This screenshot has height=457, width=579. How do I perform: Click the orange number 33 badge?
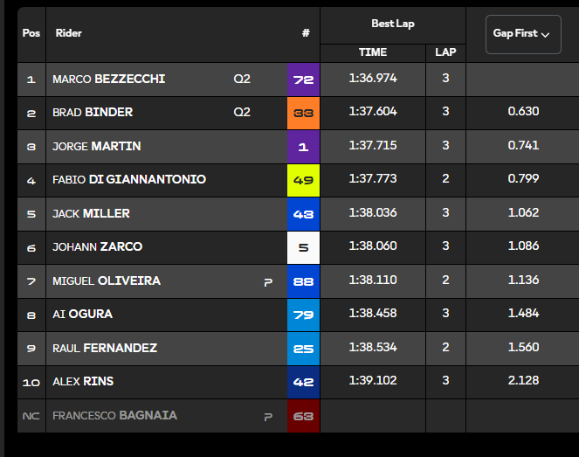tap(303, 113)
